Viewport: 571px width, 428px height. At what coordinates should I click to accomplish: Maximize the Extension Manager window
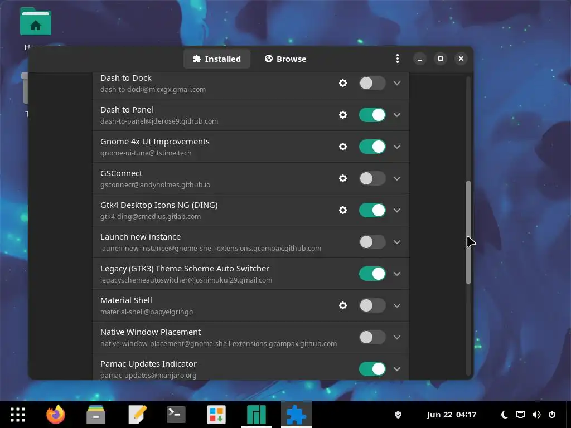pyautogui.click(x=441, y=59)
